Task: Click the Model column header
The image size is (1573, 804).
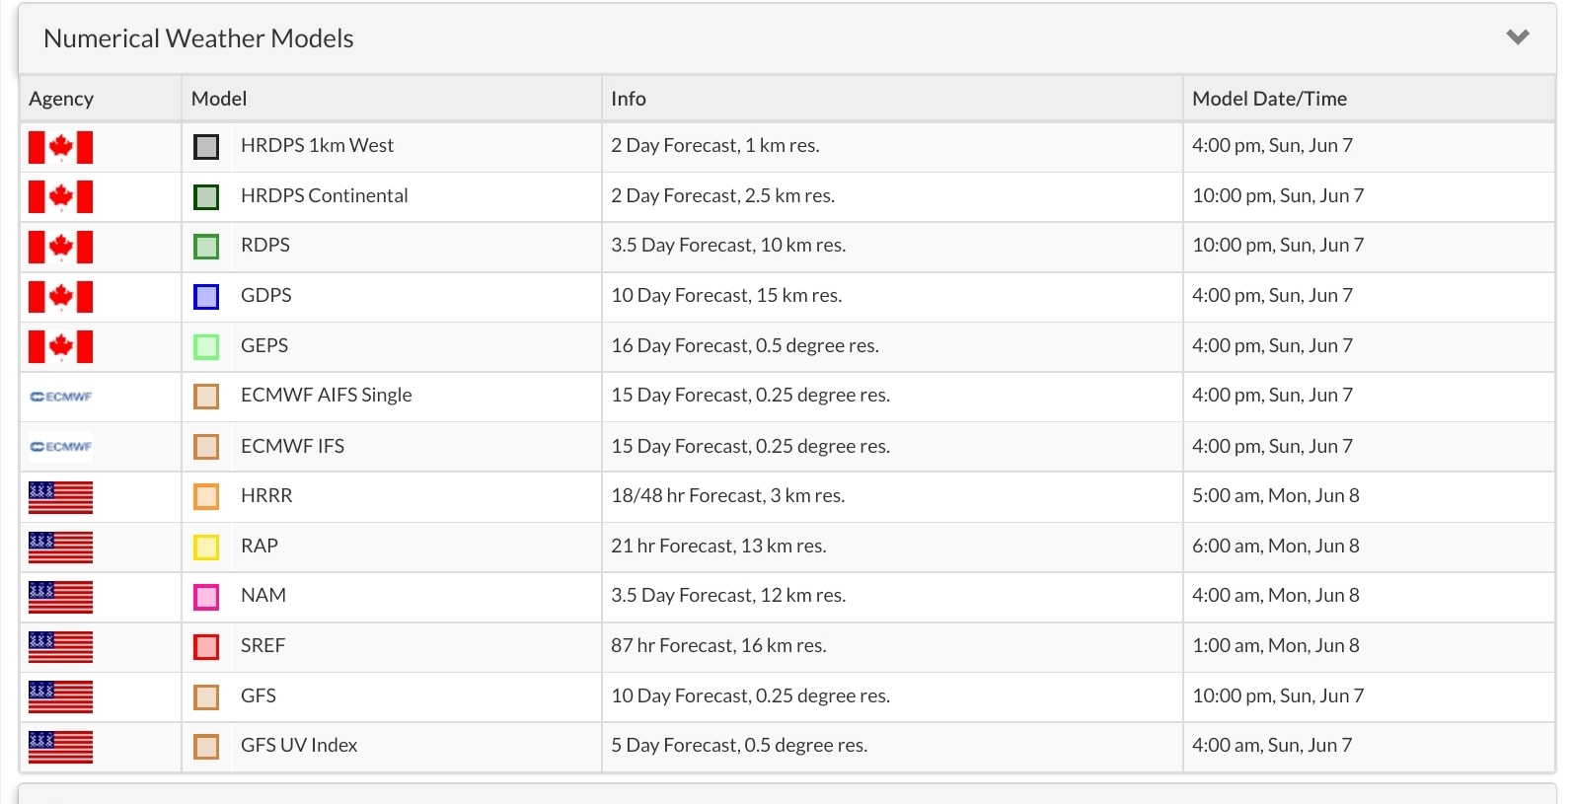Action: 219,99
